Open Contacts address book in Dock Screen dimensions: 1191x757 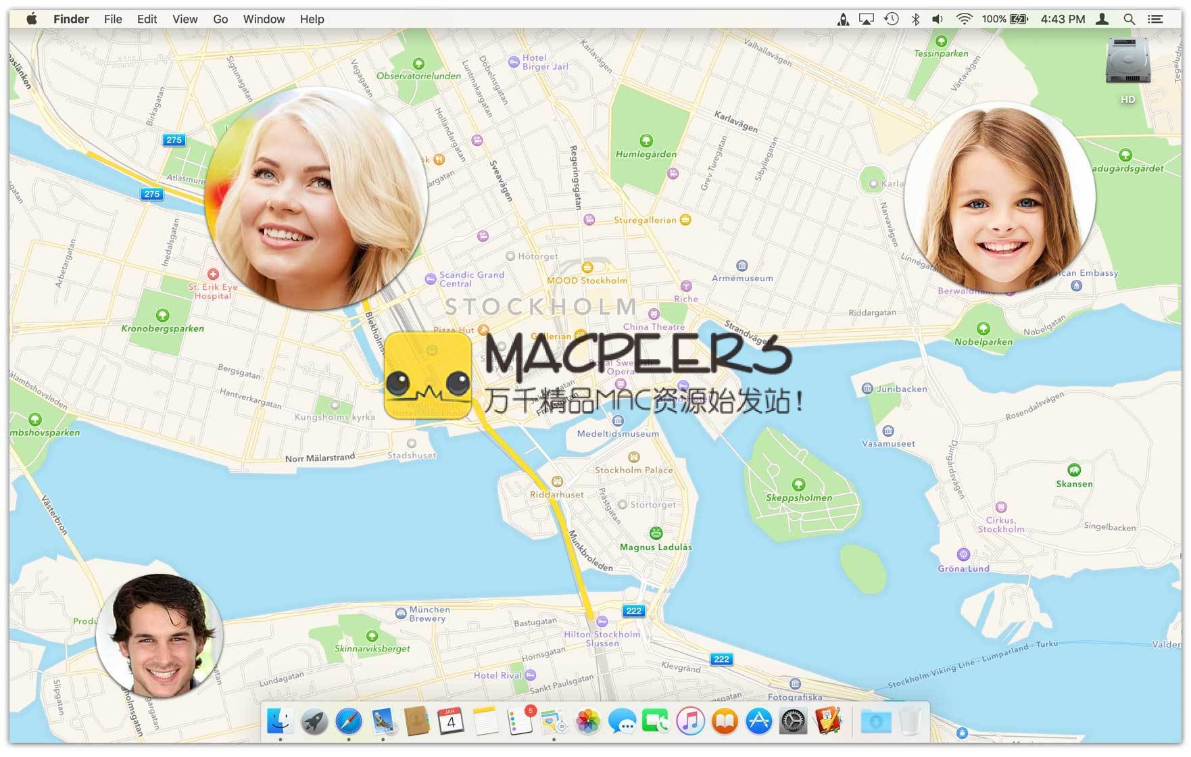click(417, 721)
